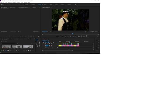Switch to the Effects workspace tab

click(51, 5)
